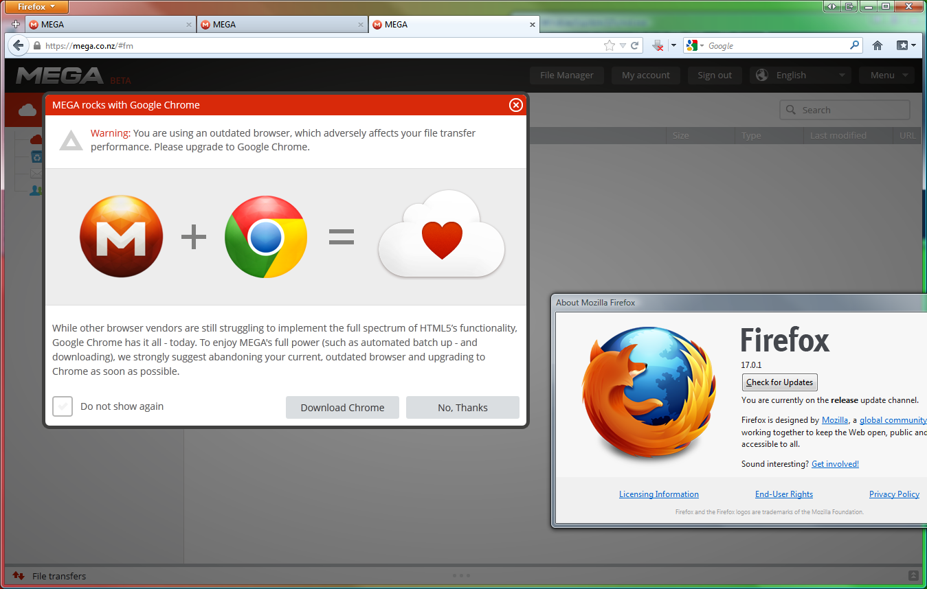
Task: Click Check for Updates in About Firefox
Action: [780, 382]
